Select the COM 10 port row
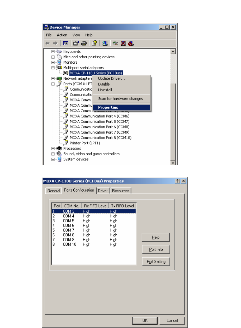Viewport: 241px width, 328px height. point(94,245)
